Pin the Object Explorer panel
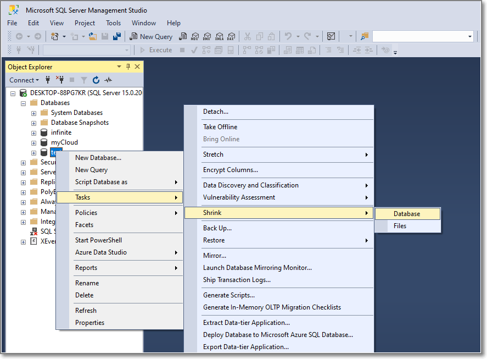The image size is (487, 359). 128,67
